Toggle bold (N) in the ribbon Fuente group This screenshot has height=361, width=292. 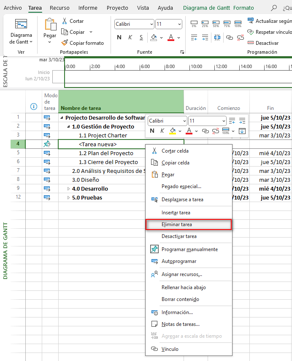(x=119, y=37)
